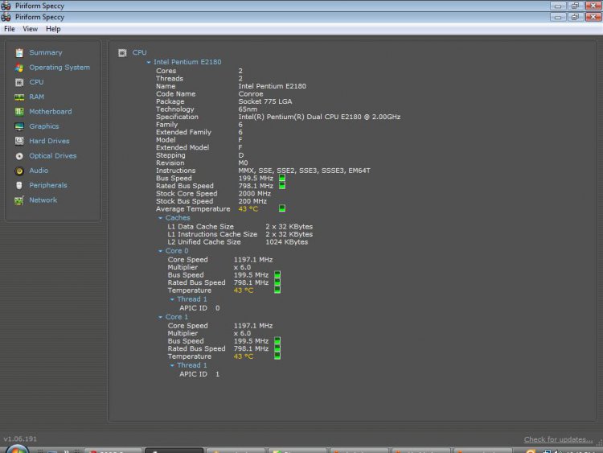The image size is (603, 453).
Task: Go to the Summary tab
Action: 45,53
